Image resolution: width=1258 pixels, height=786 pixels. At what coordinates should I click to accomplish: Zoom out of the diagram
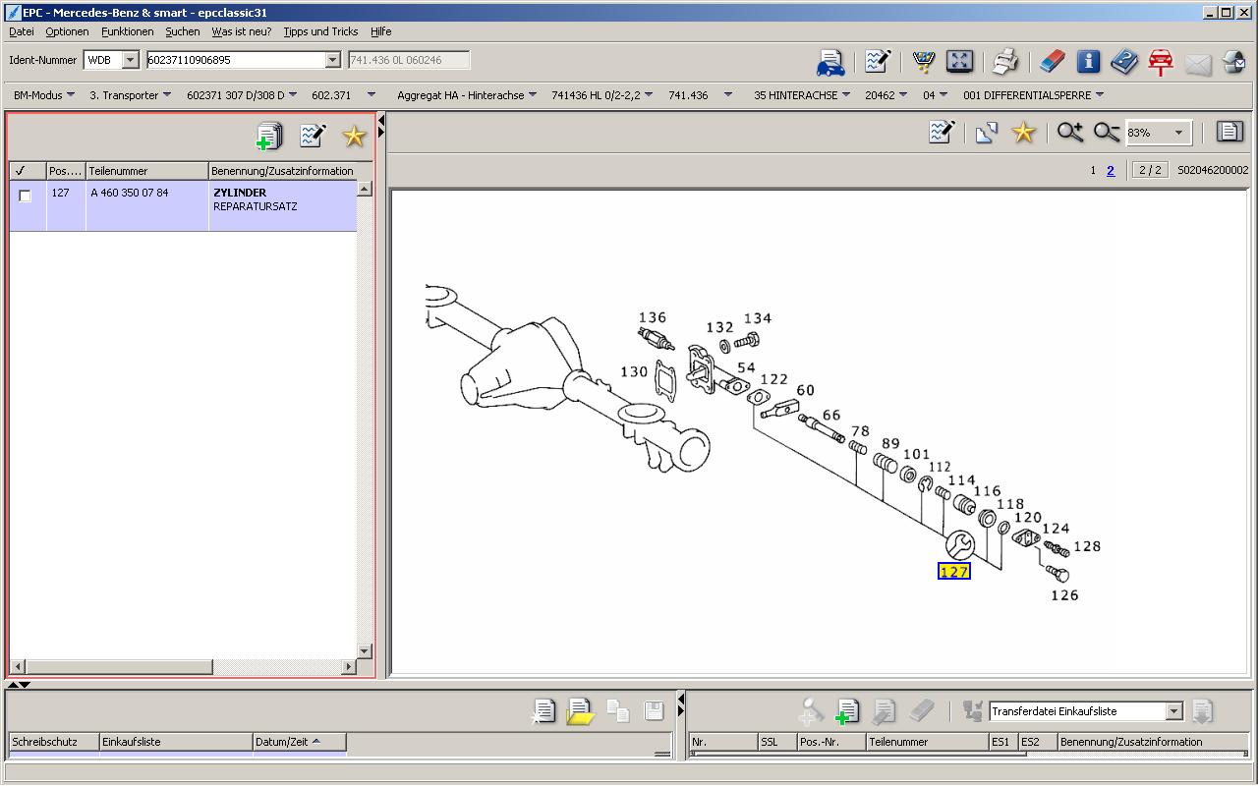(x=1107, y=132)
